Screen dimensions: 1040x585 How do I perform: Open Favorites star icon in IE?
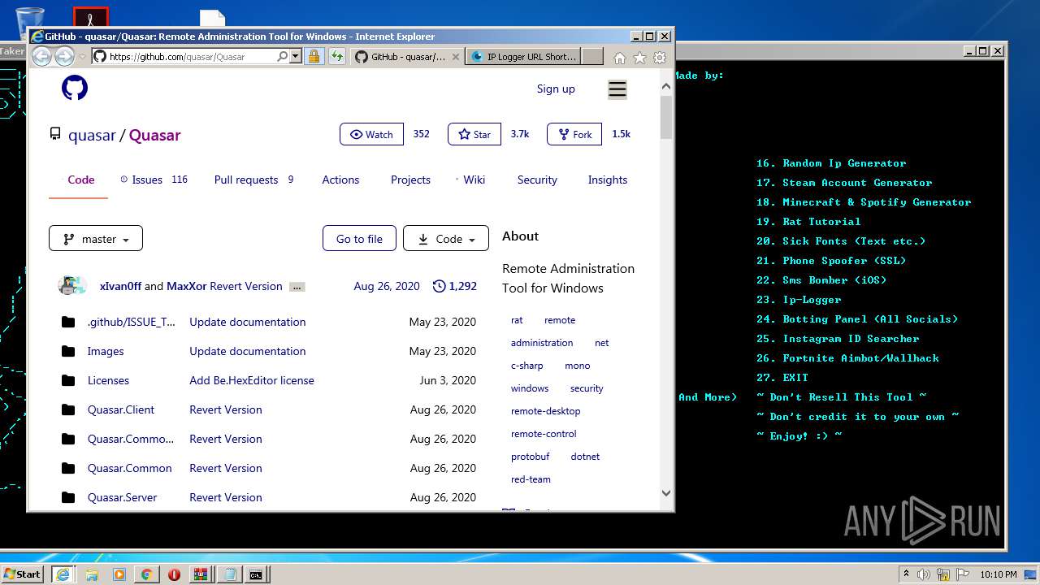639,58
